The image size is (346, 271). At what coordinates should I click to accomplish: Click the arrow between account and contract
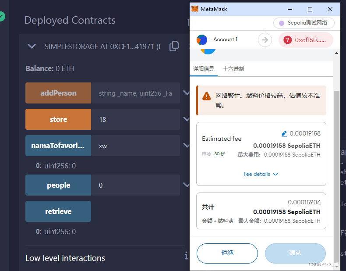(x=265, y=40)
